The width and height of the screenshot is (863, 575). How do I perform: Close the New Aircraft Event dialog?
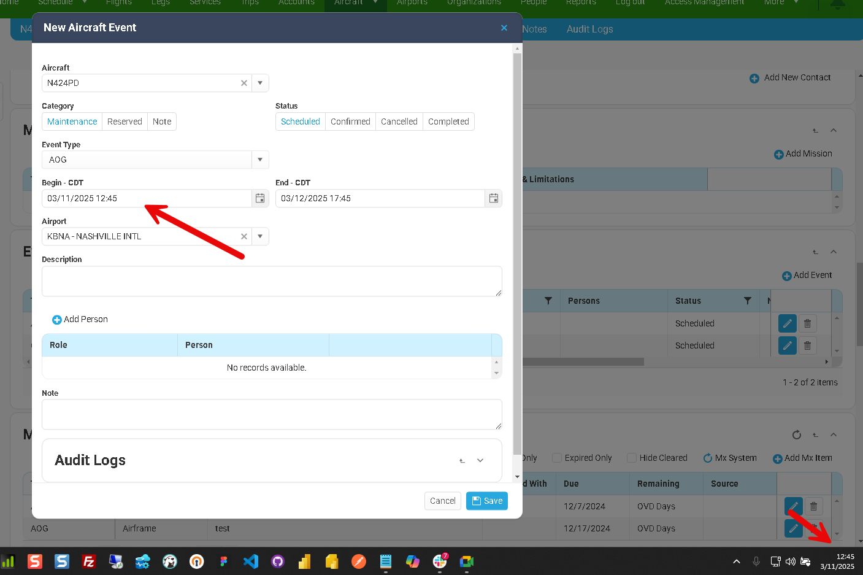tap(504, 28)
